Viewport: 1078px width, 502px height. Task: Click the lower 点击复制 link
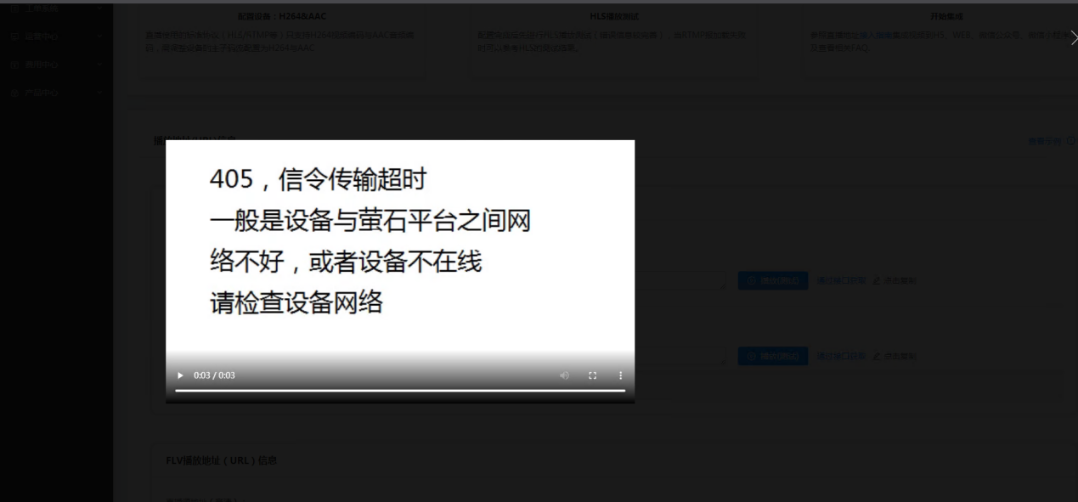(899, 356)
